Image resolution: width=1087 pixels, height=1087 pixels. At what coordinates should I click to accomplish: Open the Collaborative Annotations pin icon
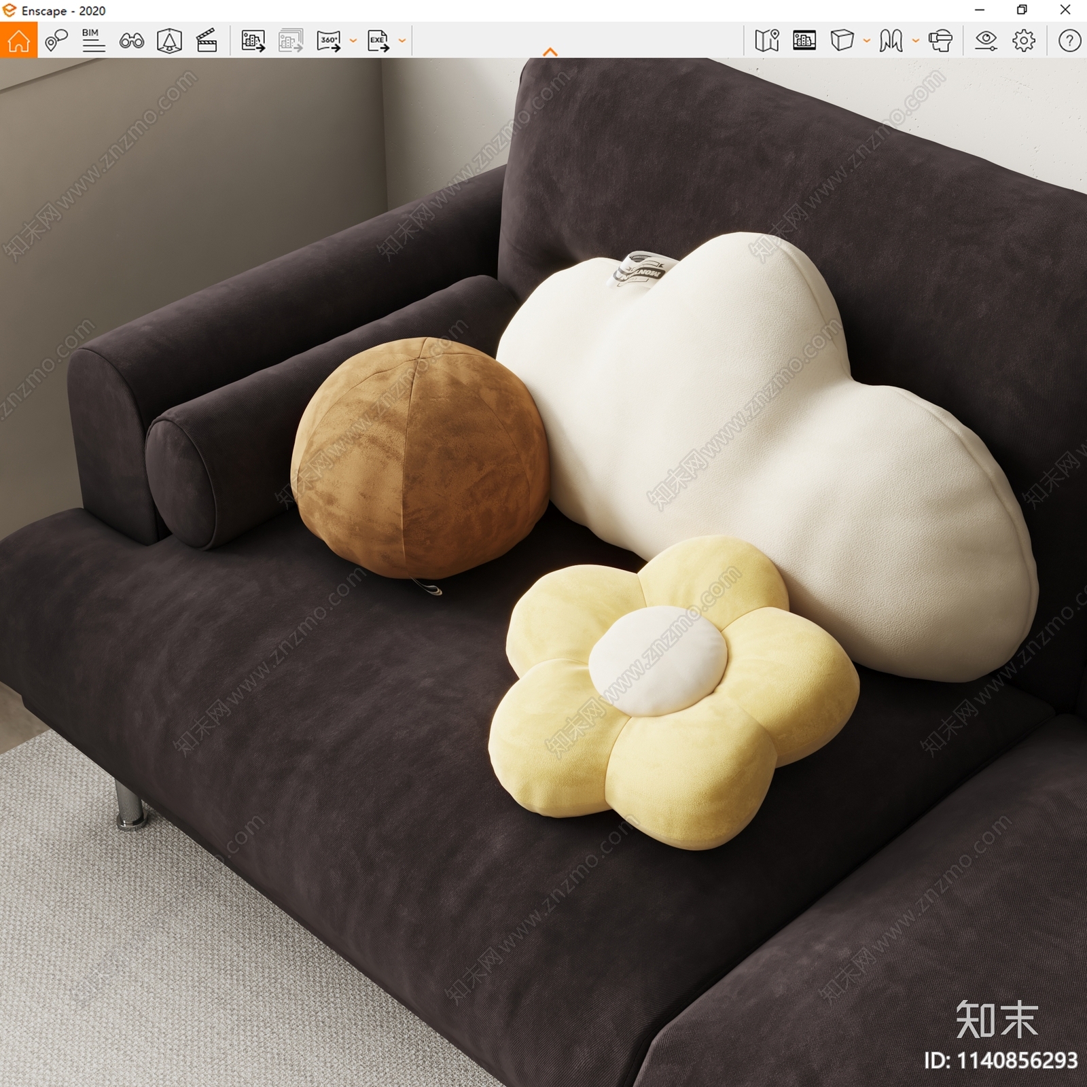pos(56,41)
